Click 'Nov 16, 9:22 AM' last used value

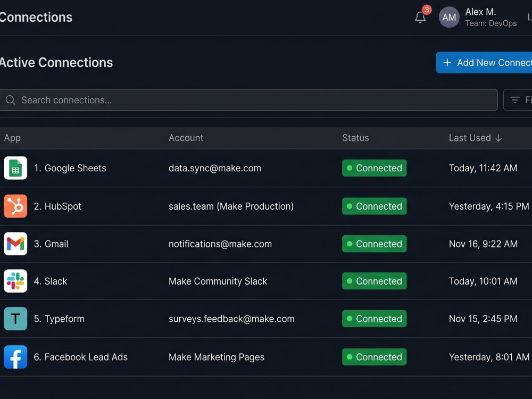[483, 244]
